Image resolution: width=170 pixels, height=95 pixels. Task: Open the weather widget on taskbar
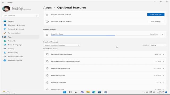[9, 92]
